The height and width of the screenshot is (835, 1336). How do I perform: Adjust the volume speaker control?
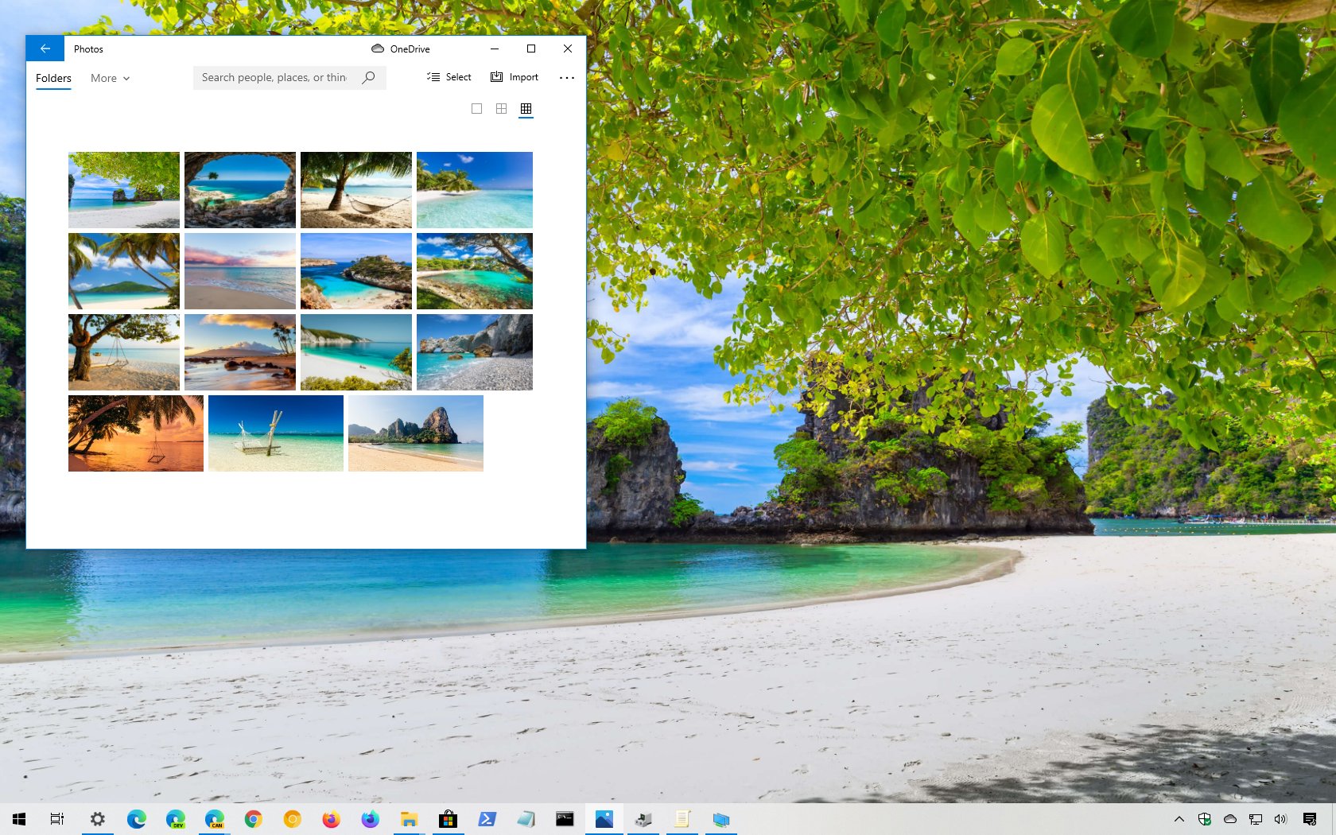pos(1280,819)
